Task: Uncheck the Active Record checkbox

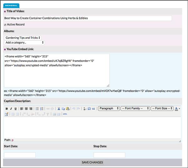Action: [x=5, y=25]
